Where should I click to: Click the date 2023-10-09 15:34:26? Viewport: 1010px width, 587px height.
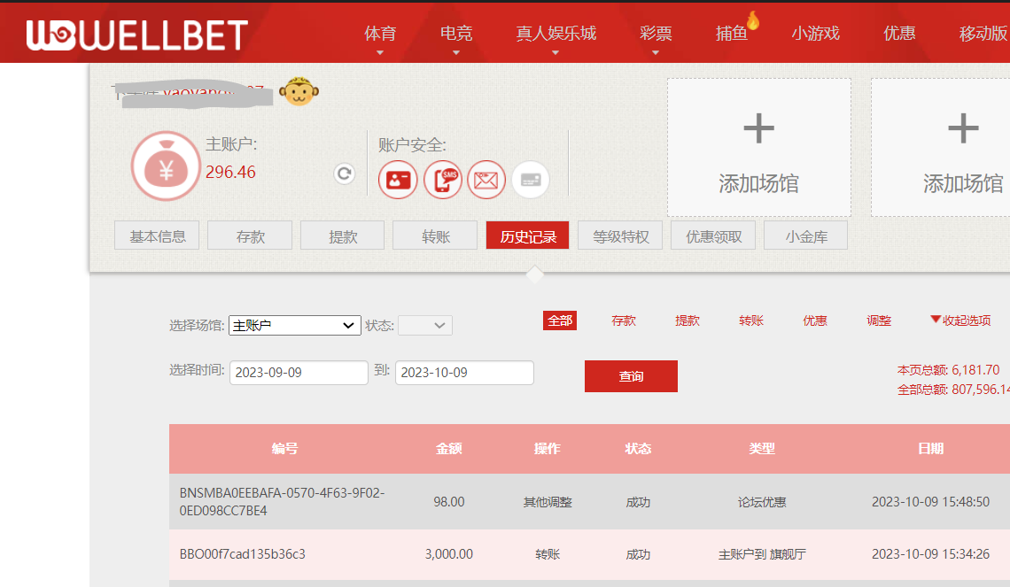pos(931,554)
